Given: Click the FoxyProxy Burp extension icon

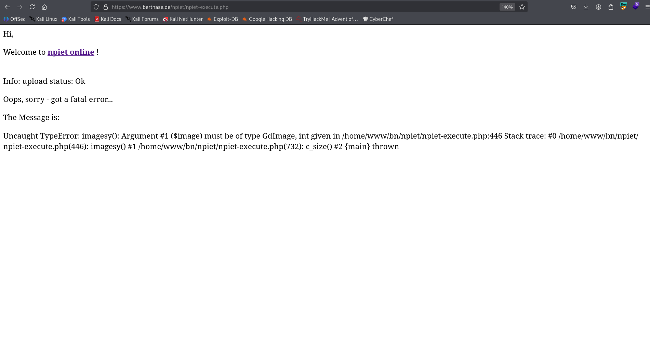Looking at the screenshot, I should 623,6.
